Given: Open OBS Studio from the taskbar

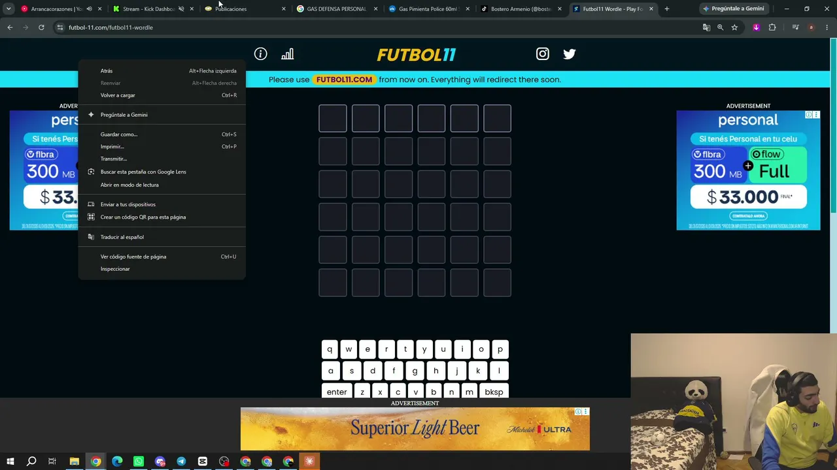Looking at the screenshot, I should (x=224, y=462).
